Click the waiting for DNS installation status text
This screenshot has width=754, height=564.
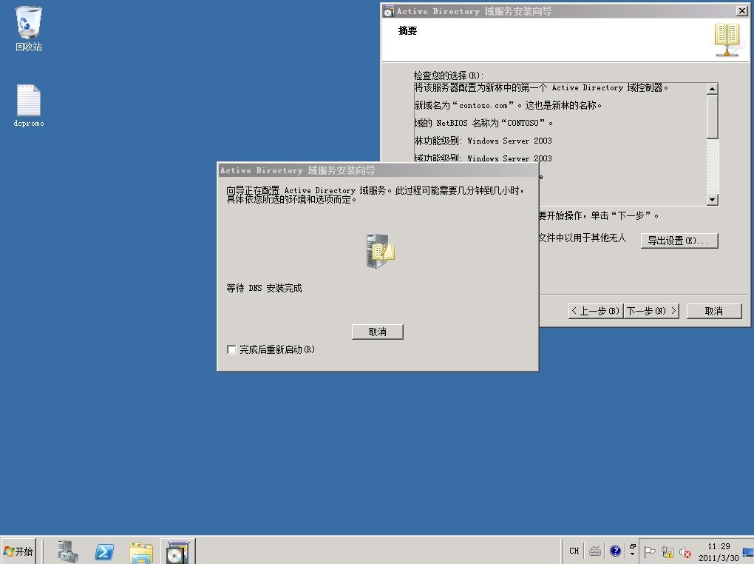coord(264,288)
